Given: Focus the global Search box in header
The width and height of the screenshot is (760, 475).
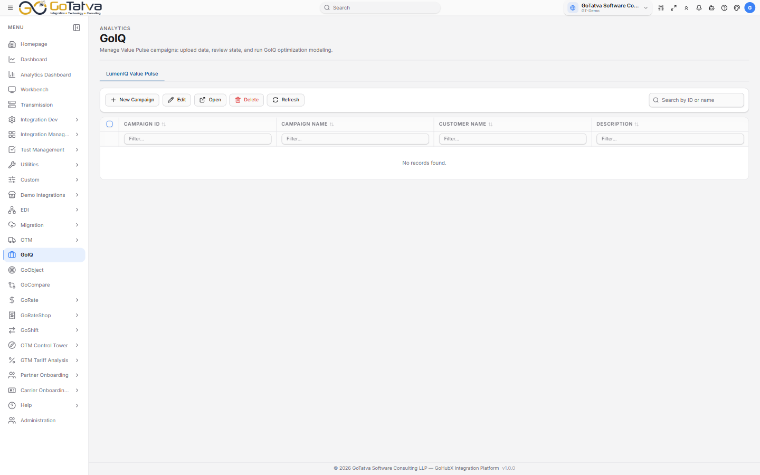Looking at the screenshot, I should [x=380, y=8].
